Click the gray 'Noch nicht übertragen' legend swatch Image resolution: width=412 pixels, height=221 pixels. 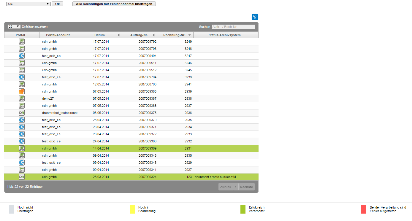[x=11, y=209]
